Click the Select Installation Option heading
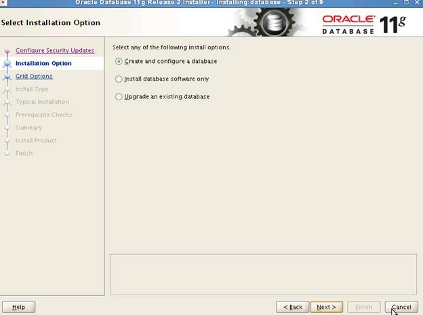Viewport: 423px width, 315px height. 50,22
